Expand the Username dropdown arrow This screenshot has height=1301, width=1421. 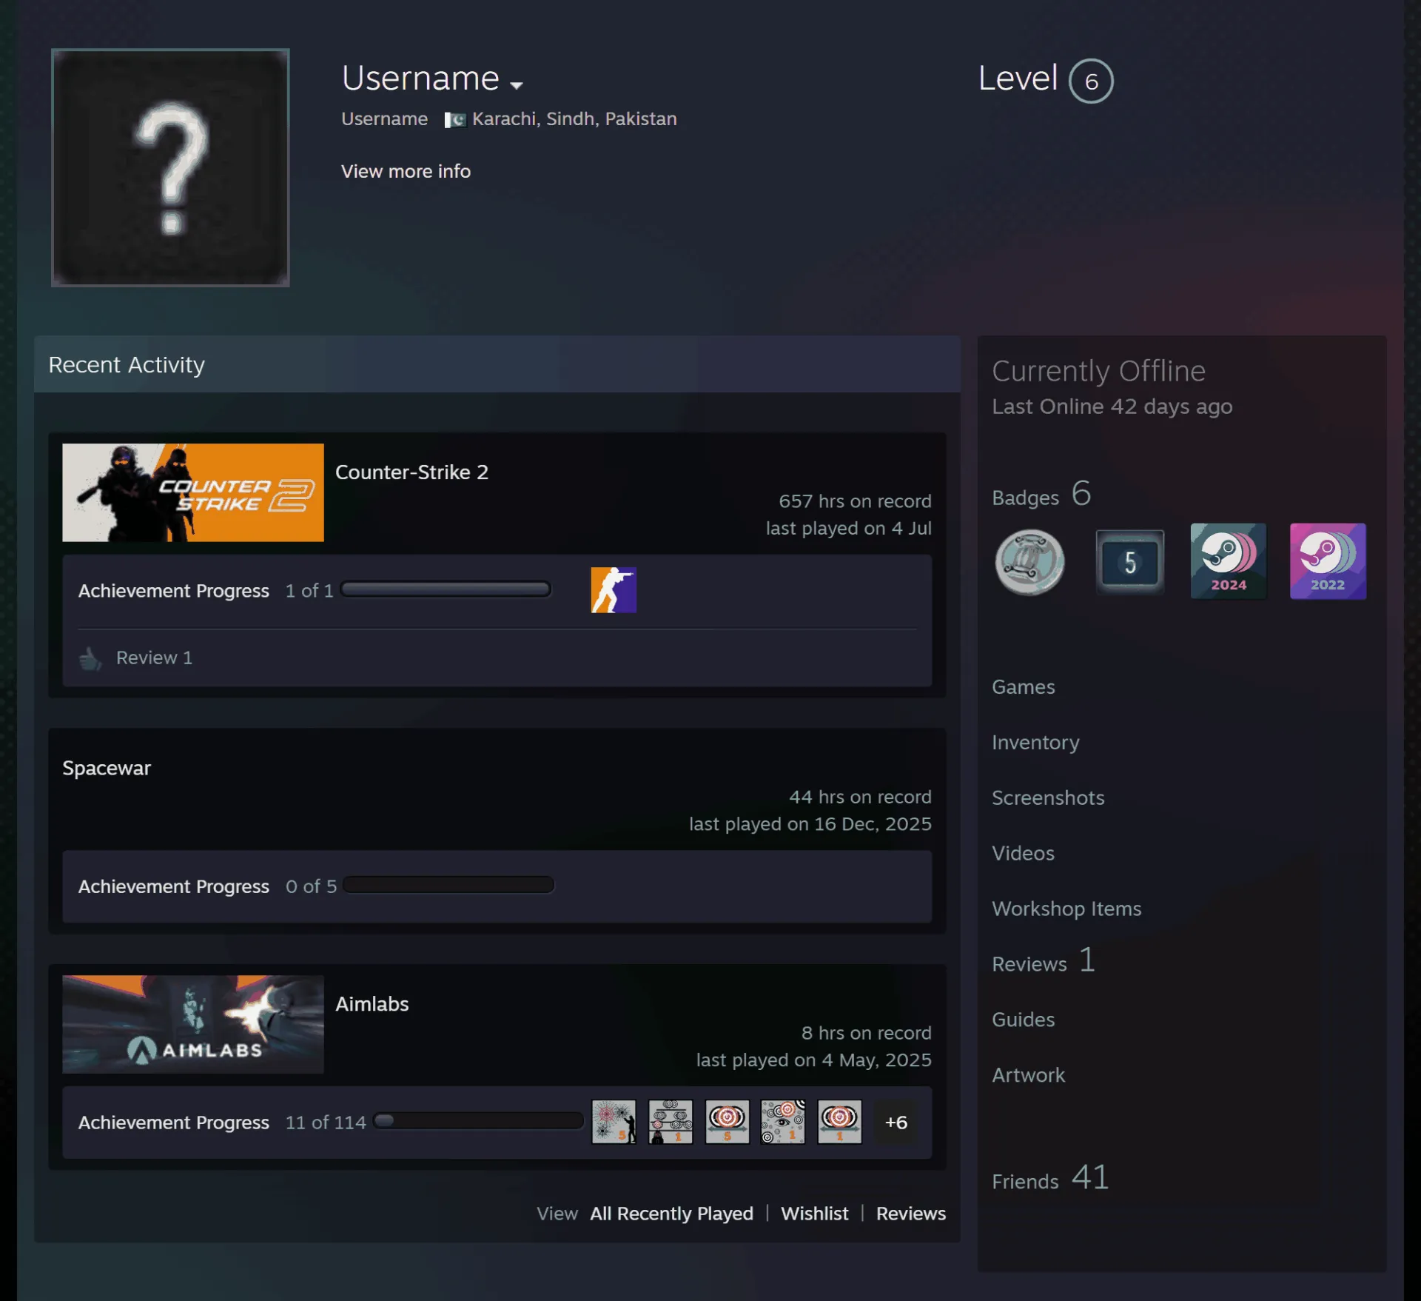[517, 85]
